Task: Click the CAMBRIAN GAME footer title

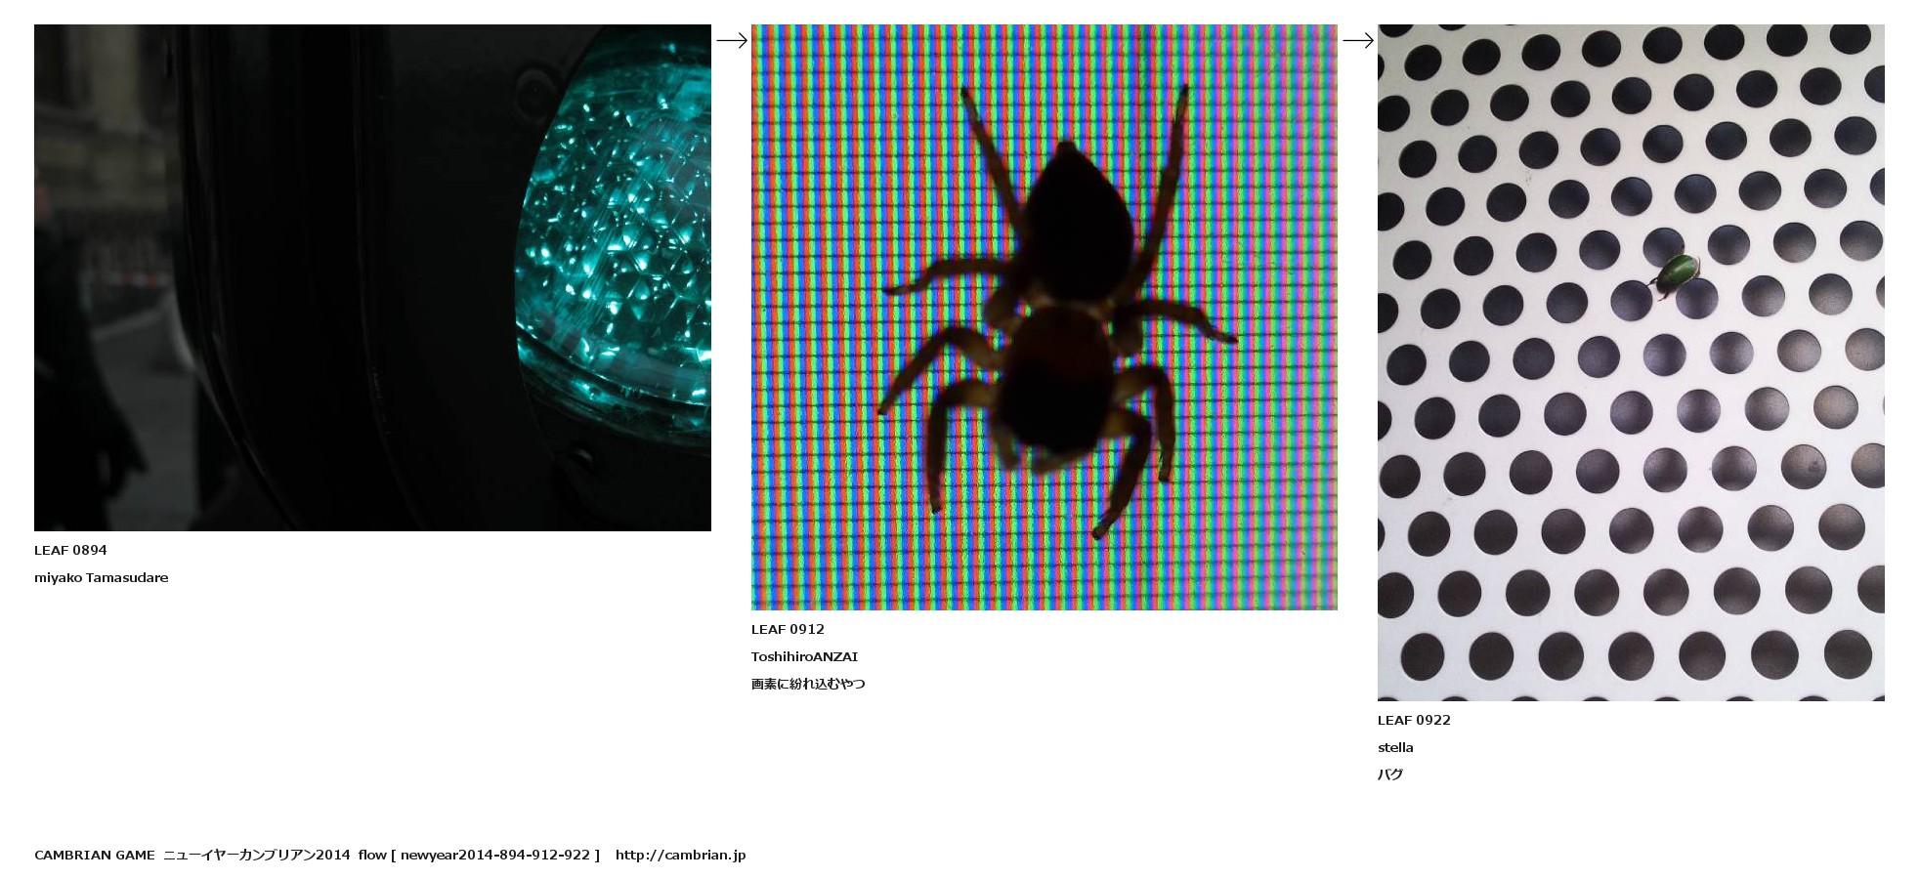Action: coord(94,855)
